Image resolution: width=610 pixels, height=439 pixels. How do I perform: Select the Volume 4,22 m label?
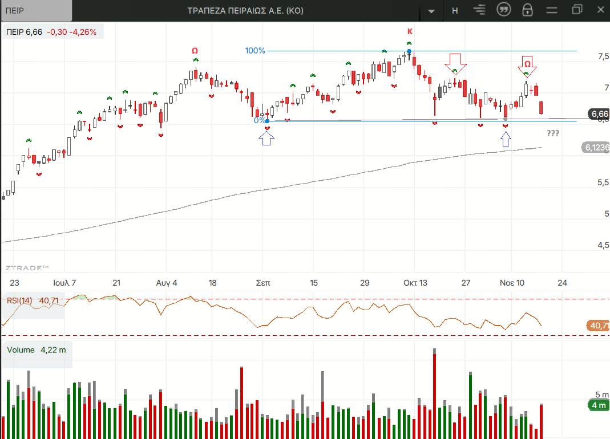coord(36,350)
